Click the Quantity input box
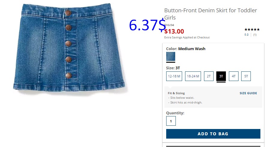 point(171,121)
